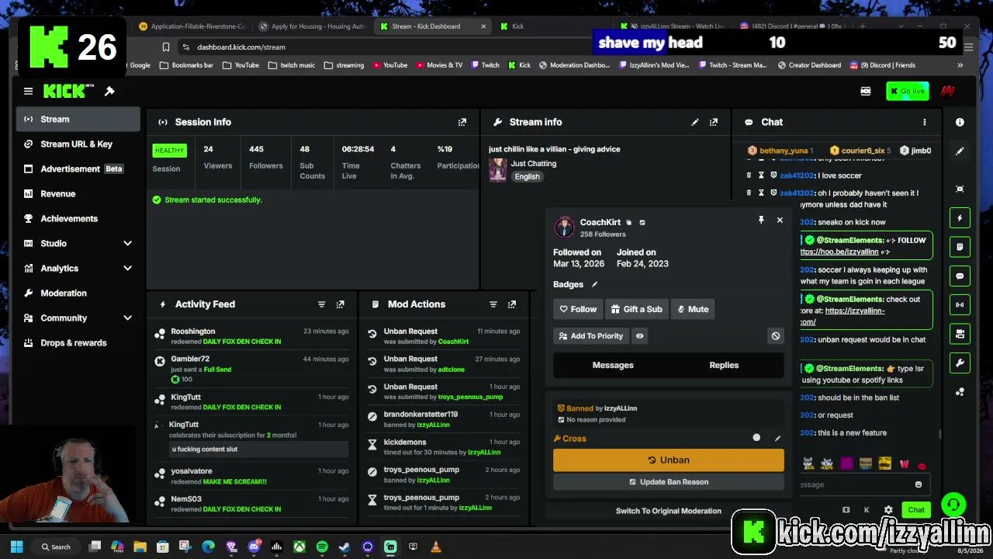Open Spotify from the taskbar
This screenshot has width=993, height=559.
(322, 547)
